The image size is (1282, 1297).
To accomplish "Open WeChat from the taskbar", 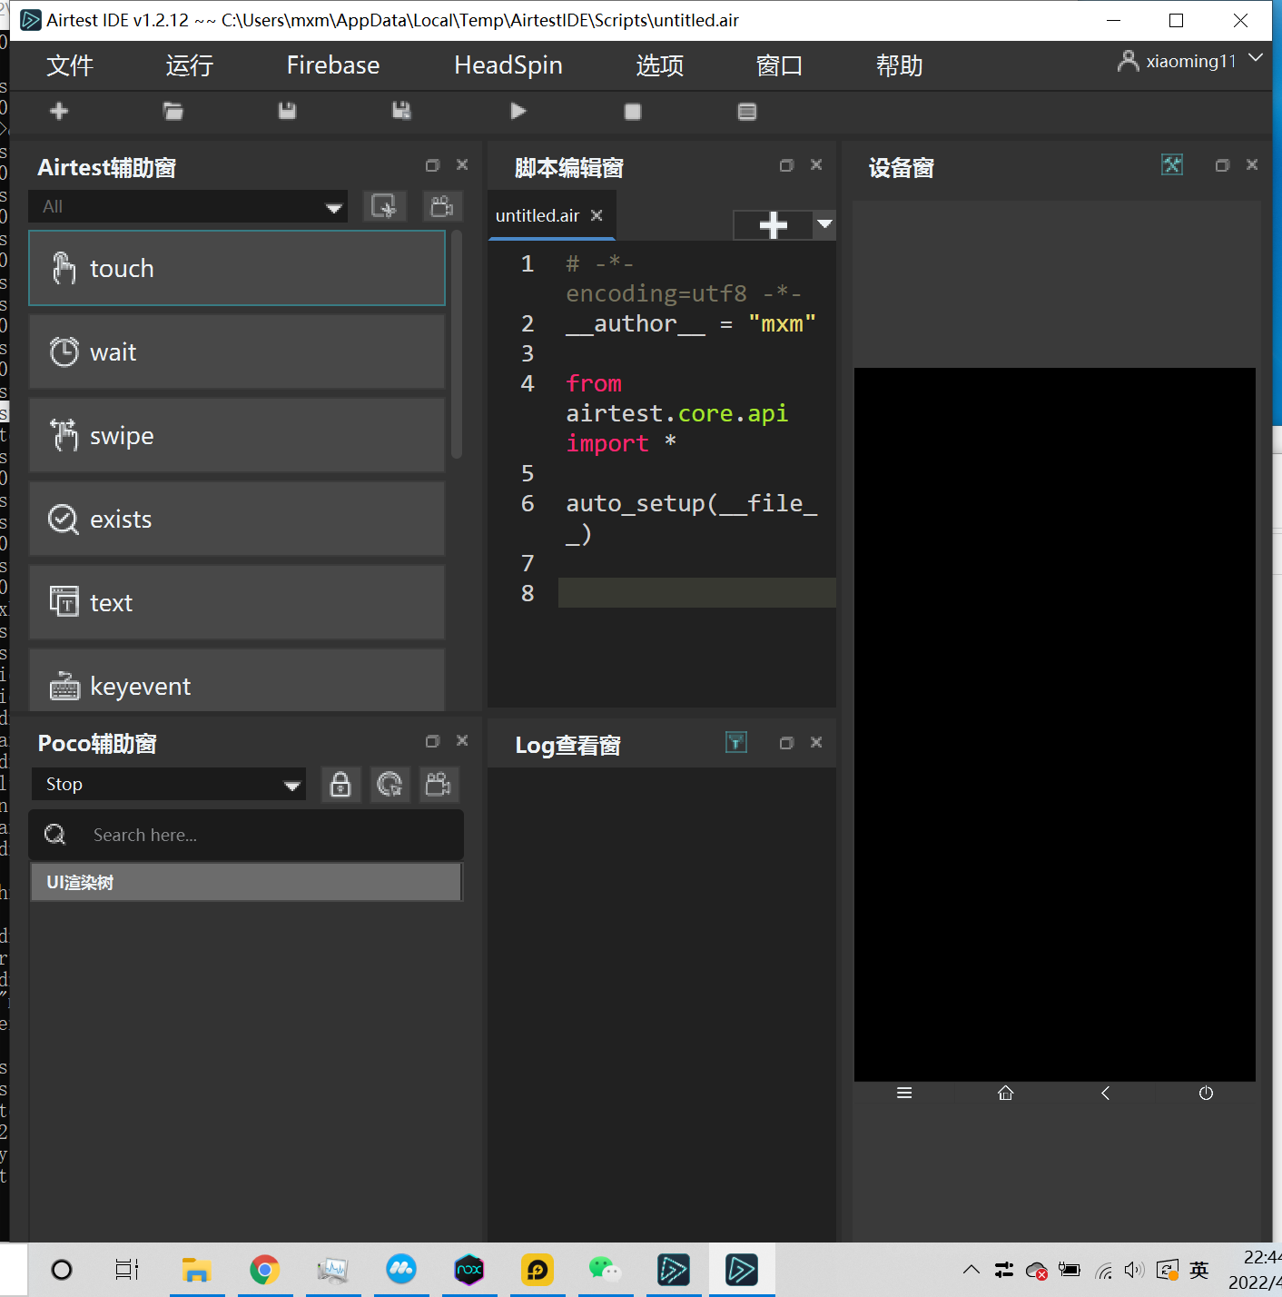I will point(605,1269).
